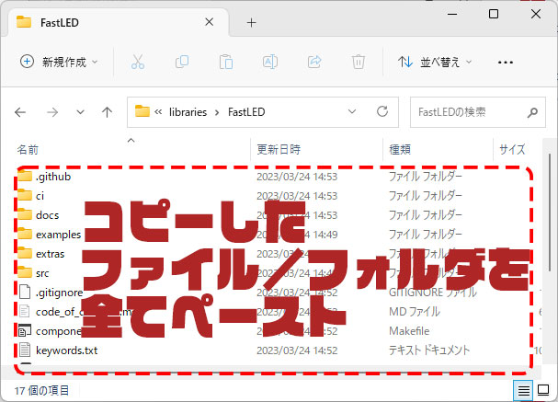Expand hidden path with double chevron
This screenshot has height=402, width=558.
click(158, 112)
